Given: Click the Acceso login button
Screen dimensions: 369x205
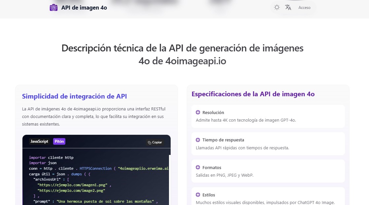Looking at the screenshot, I should pos(304,8).
